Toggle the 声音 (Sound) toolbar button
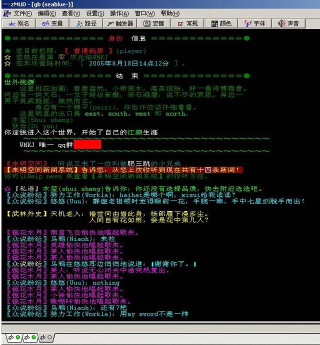Image resolution: width=320 pixels, height=345 pixels. [x=288, y=23]
